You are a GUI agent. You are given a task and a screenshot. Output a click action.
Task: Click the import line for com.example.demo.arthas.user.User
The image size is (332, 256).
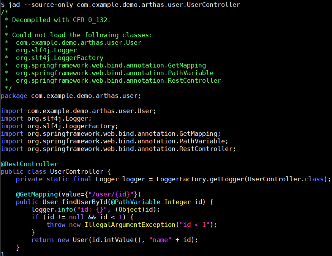(x=78, y=111)
